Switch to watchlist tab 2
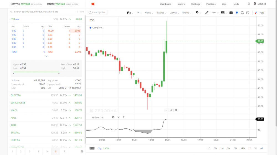277x155 pixels. click(x=21, y=151)
